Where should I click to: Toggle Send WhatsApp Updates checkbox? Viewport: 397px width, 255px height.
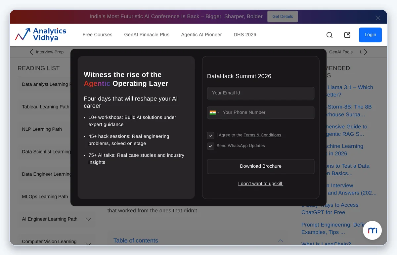pos(211,146)
